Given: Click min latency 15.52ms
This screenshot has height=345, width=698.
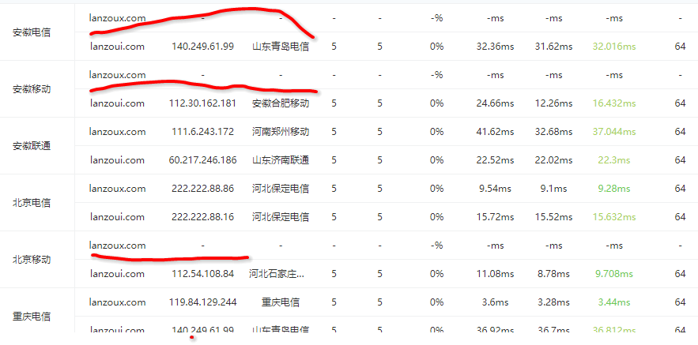Looking at the screenshot, I should coord(554,217).
